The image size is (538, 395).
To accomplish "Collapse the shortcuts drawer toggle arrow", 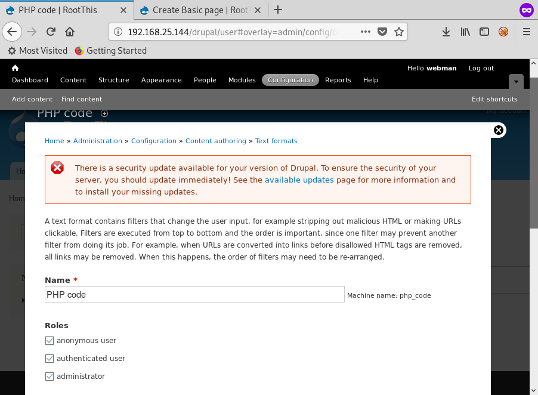I will coord(516,81).
